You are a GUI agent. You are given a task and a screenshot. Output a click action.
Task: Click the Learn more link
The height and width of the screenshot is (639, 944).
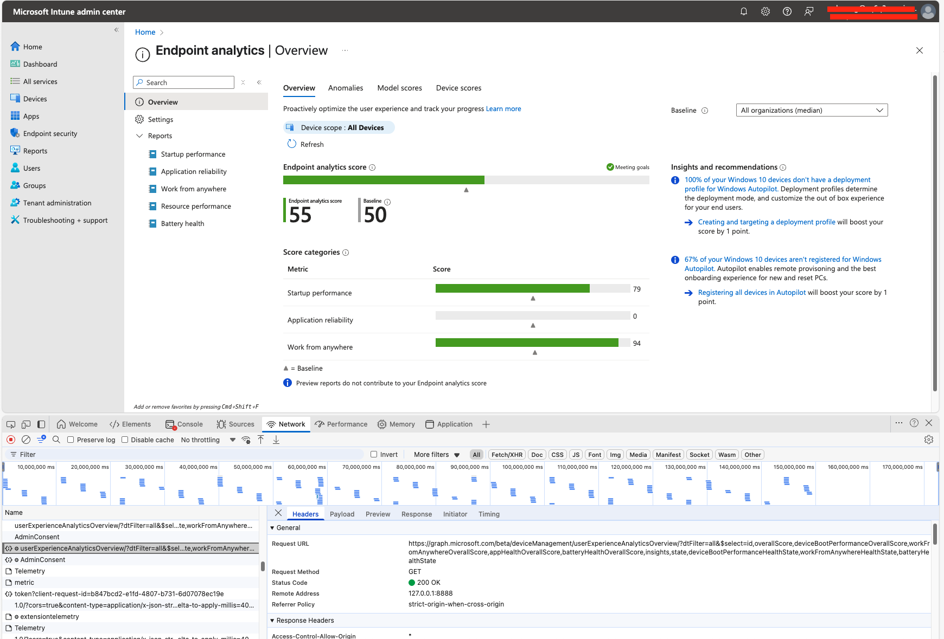[503, 108]
